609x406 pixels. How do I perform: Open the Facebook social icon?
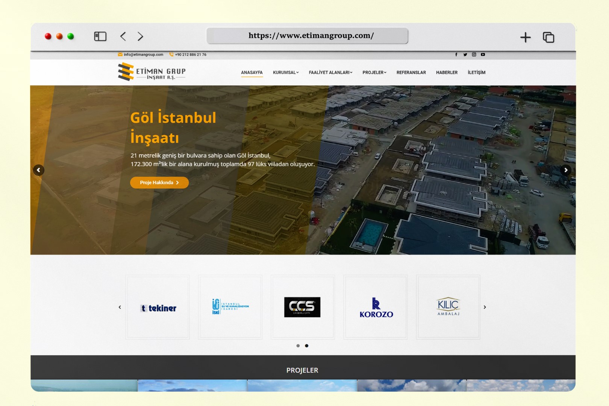click(x=456, y=55)
